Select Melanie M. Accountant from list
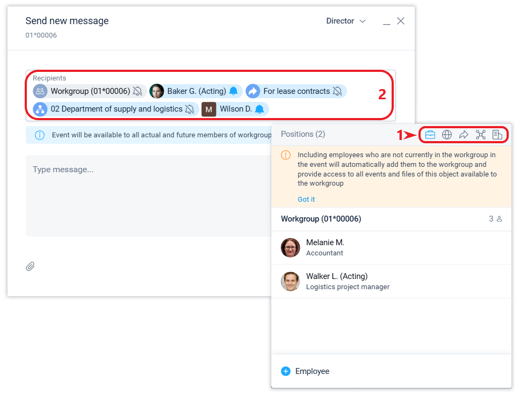520x397 pixels. coord(325,247)
